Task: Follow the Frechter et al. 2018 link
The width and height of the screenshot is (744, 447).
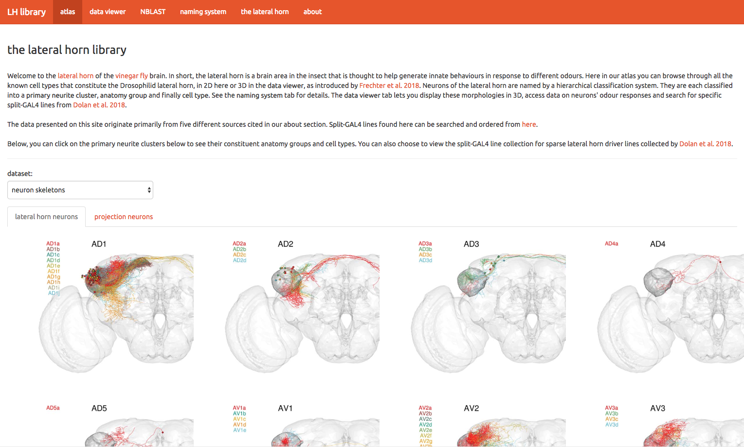Action: point(389,86)
